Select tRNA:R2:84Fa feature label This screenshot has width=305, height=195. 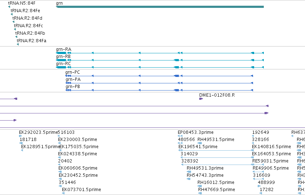pyautogui.click(x=32, y=41)
